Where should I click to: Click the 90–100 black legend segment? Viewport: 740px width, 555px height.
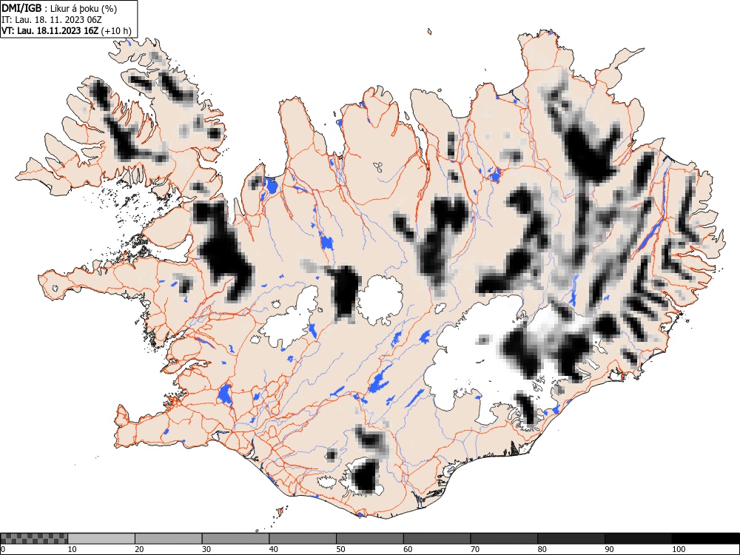click(x=638, y=539)
